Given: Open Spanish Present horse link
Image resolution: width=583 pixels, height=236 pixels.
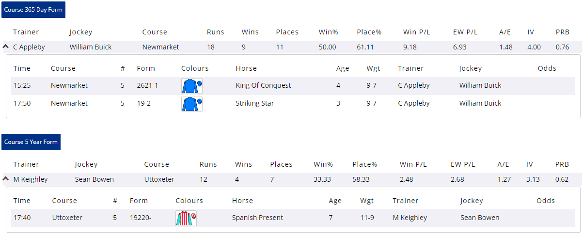Looking at the screenshot, I should pyautogui.click(x=257, y=218).
